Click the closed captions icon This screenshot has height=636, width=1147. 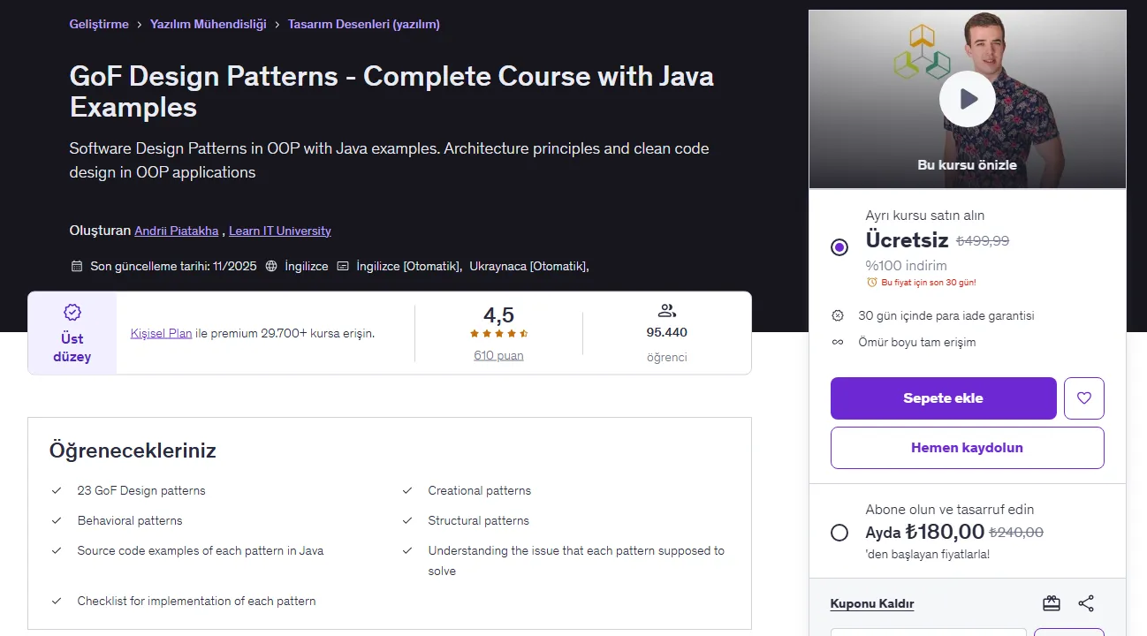tap(342, 266)
